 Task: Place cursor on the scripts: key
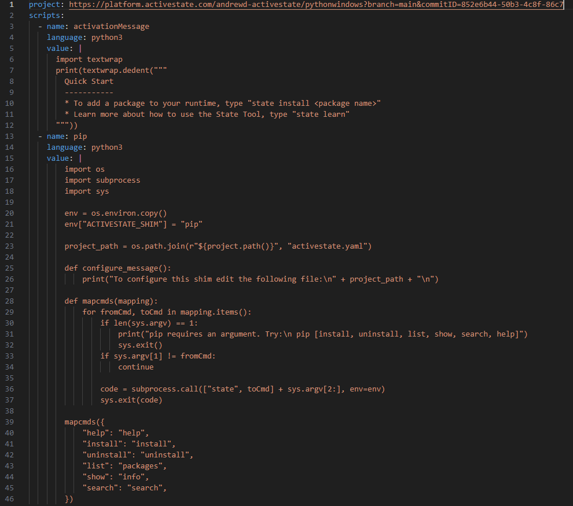coord(45,15)
